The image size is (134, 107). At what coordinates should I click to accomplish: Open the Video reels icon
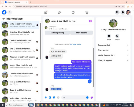tap(73, 12)
